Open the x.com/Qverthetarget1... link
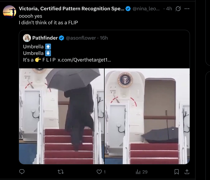 click(x=84, y=60)
